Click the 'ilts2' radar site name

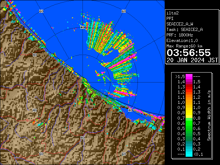pyautogui.click(x=173, y=13)
